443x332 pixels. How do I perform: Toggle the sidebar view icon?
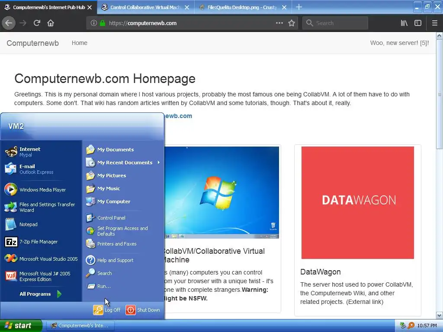pyautogui.click(x=418, y=23)
